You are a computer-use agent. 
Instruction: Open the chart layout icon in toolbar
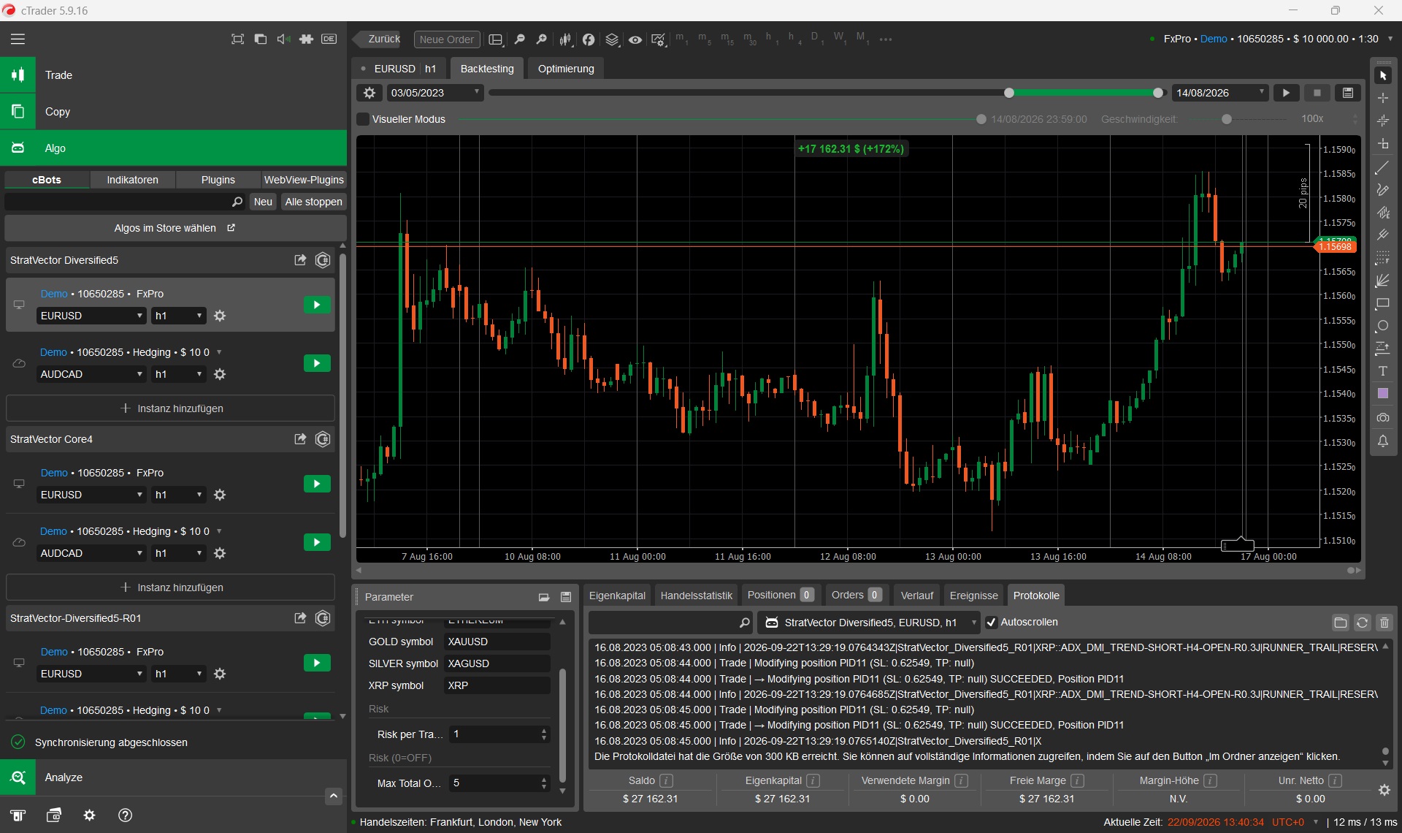tap(496, 39)
